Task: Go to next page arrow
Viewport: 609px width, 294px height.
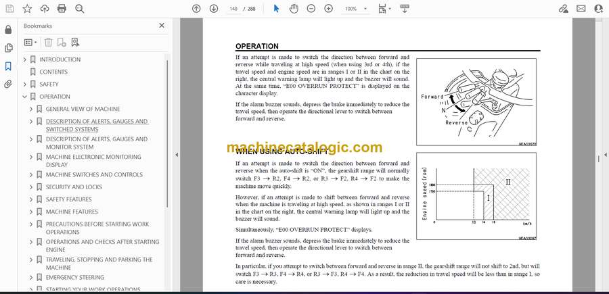Action: coord(214,9)
